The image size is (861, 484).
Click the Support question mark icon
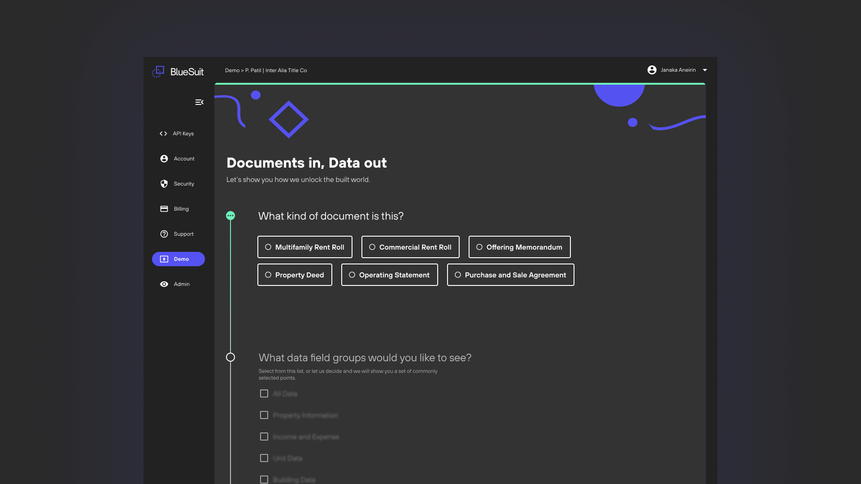(x=164, y=234)
